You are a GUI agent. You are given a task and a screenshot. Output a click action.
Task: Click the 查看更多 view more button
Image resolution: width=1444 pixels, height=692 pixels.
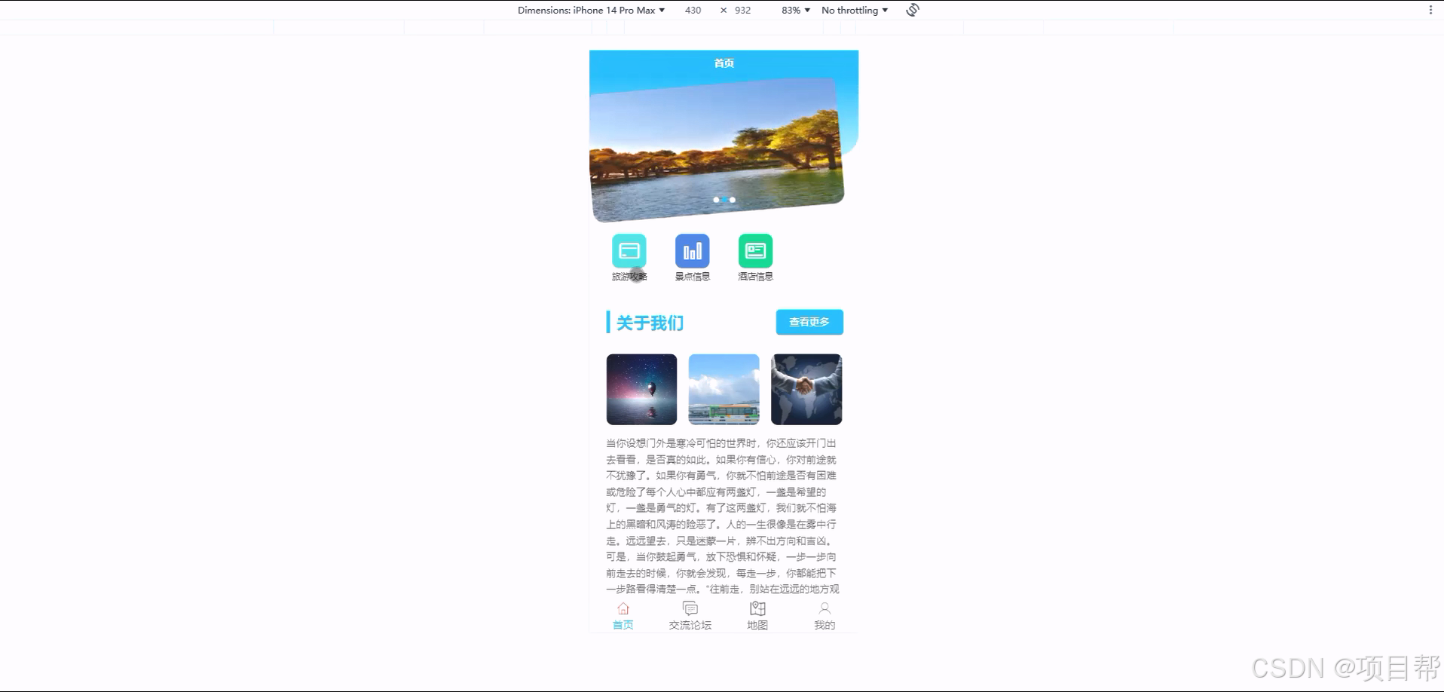click(x=809, y=322)
